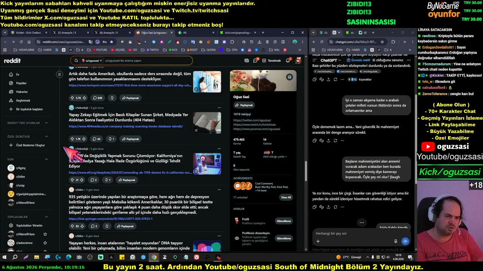Screen dimensions: 483x271
Task: Open Reddit user avatar menu
Action: [x=298, y=61]
